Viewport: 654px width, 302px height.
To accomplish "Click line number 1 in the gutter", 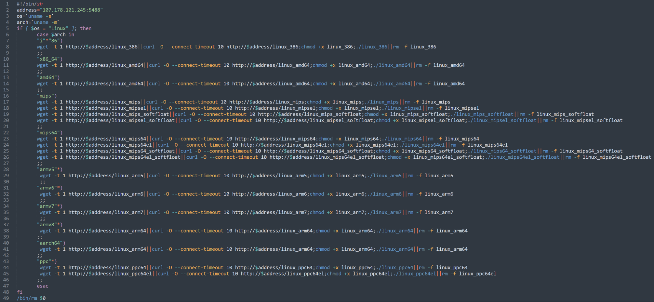I will click(7, 4).
